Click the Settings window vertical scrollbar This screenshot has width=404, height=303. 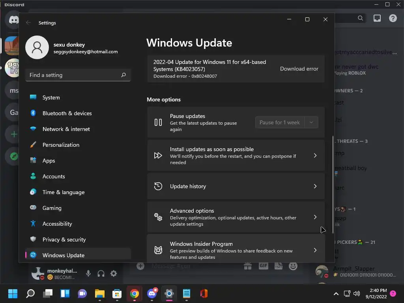pyautogui.click(x=333, y=185)
